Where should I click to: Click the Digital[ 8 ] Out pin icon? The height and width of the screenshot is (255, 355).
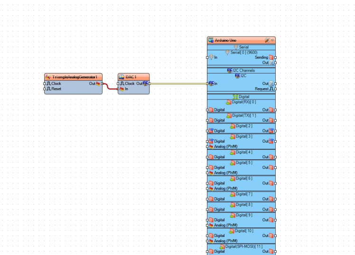coord(271,209)
